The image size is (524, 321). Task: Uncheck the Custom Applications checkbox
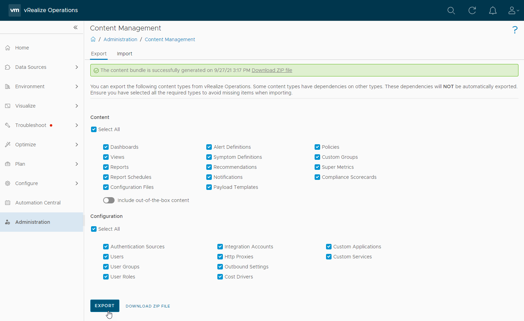click(x=329, y=247)
